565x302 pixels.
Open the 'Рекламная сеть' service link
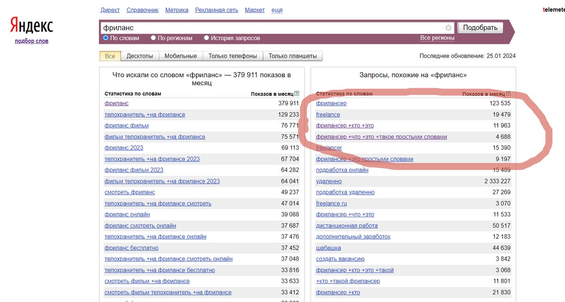point(217,10)
